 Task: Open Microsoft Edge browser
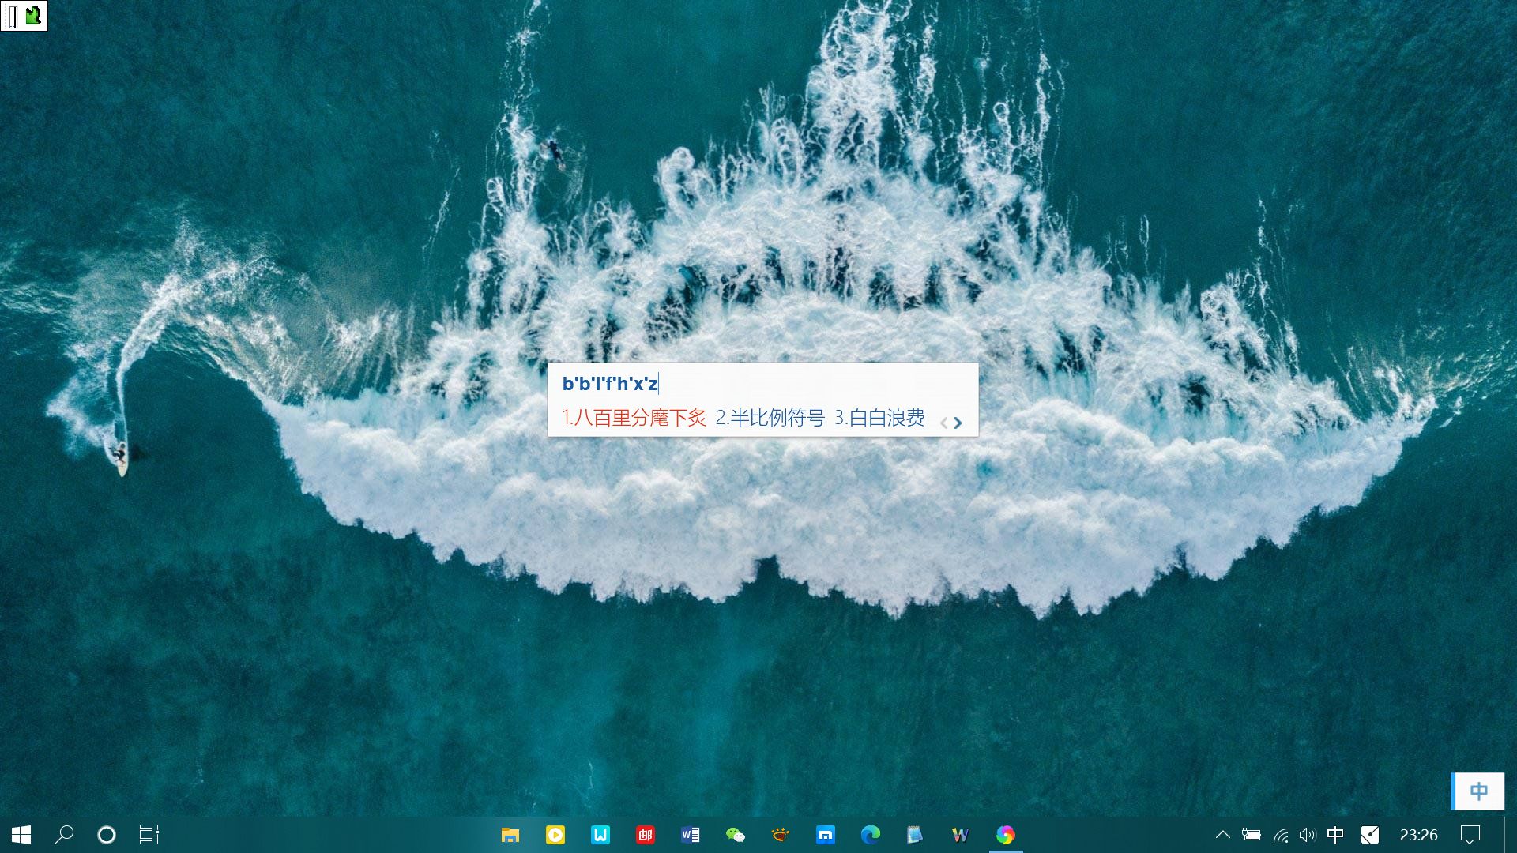click(871, 835)
